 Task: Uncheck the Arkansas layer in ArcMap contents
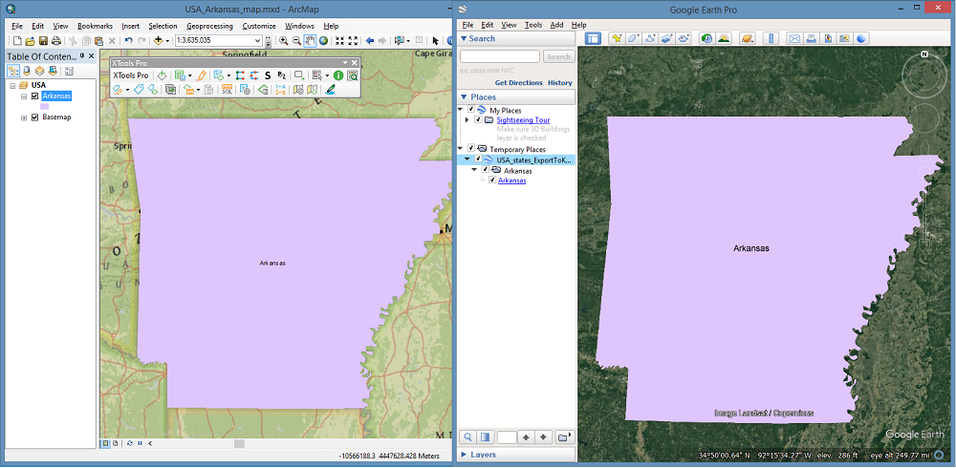[x=34, y=96]
